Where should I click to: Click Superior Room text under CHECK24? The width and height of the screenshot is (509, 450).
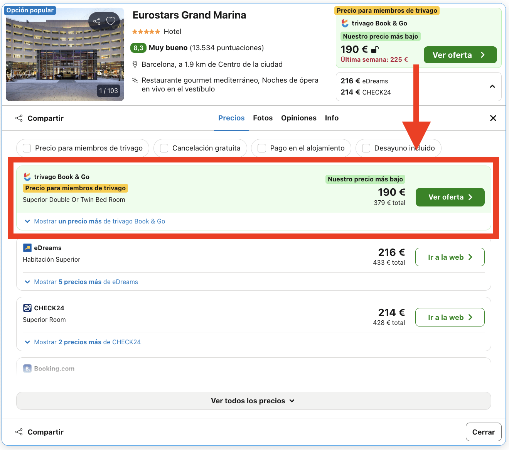pyautogui.click(x=44, y=320)
